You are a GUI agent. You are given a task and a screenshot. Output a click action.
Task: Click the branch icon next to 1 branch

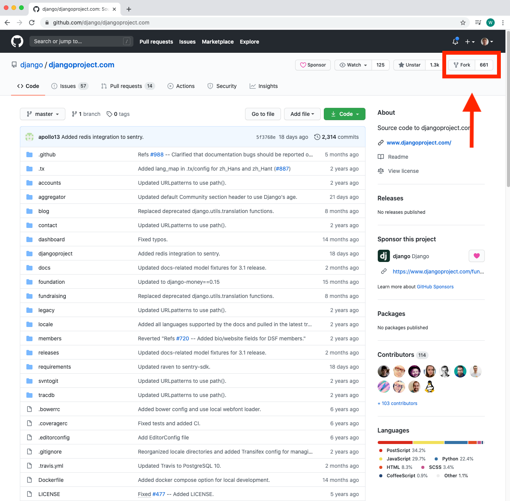pyautogui.click(x=75, y=114)
